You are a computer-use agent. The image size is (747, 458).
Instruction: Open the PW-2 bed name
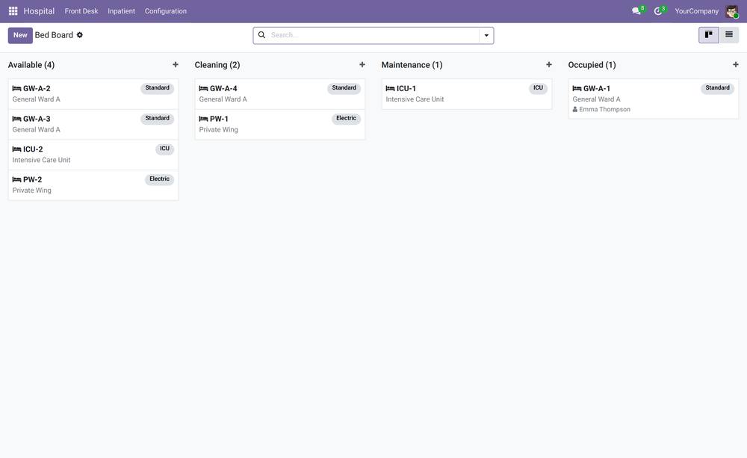click(x=32, y=179)
